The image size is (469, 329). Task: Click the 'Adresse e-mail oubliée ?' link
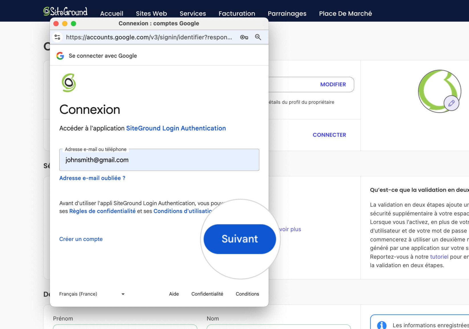(92, 178)
